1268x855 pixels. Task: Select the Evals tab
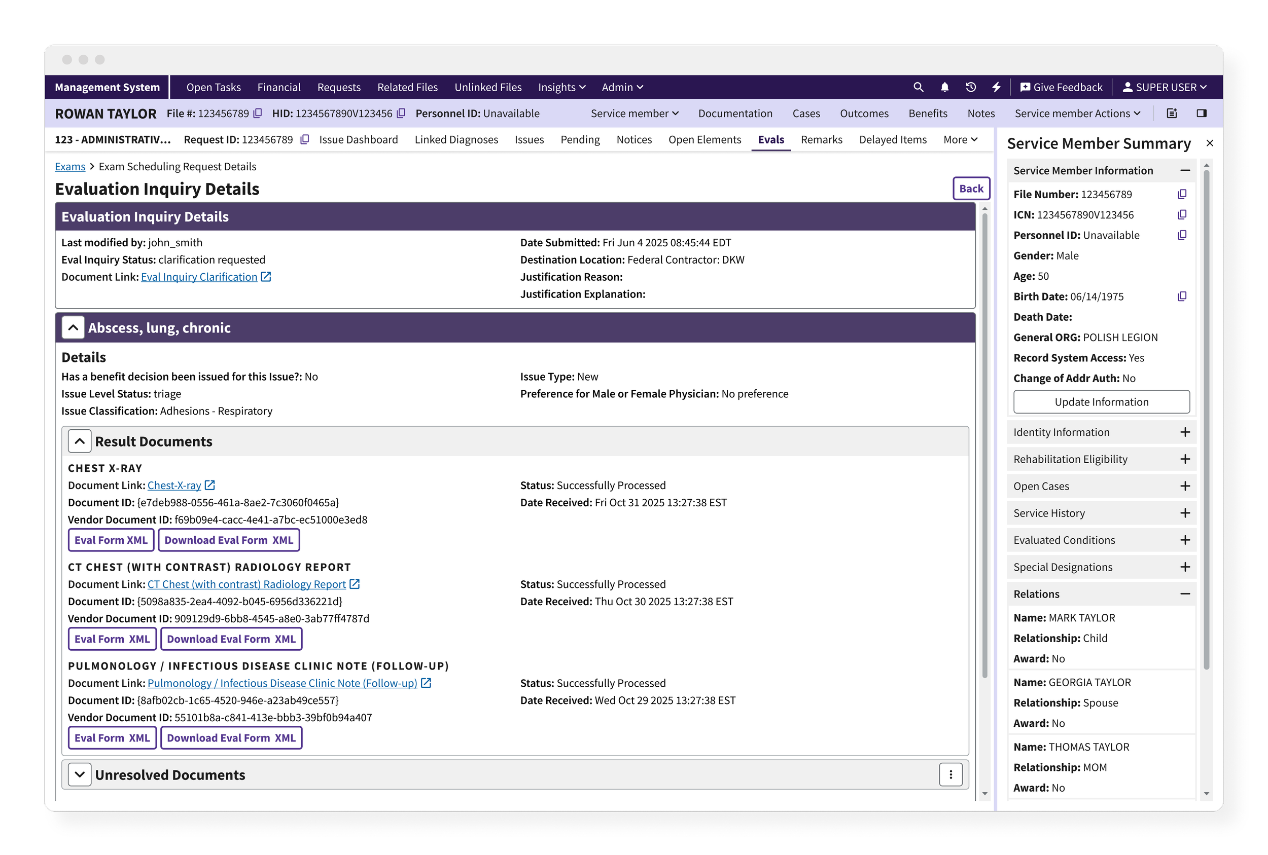[770, 139]
